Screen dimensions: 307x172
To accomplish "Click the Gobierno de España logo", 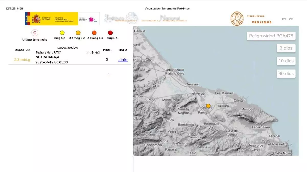I will (x=51, y=19).
